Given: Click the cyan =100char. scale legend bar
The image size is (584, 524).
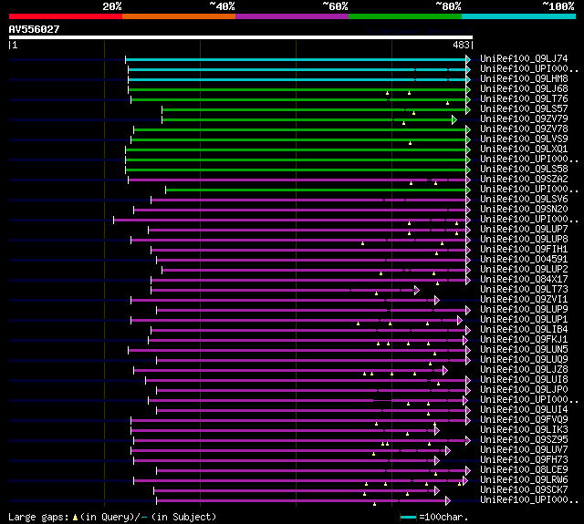Looking at the screenshot, I should [408, 517].
